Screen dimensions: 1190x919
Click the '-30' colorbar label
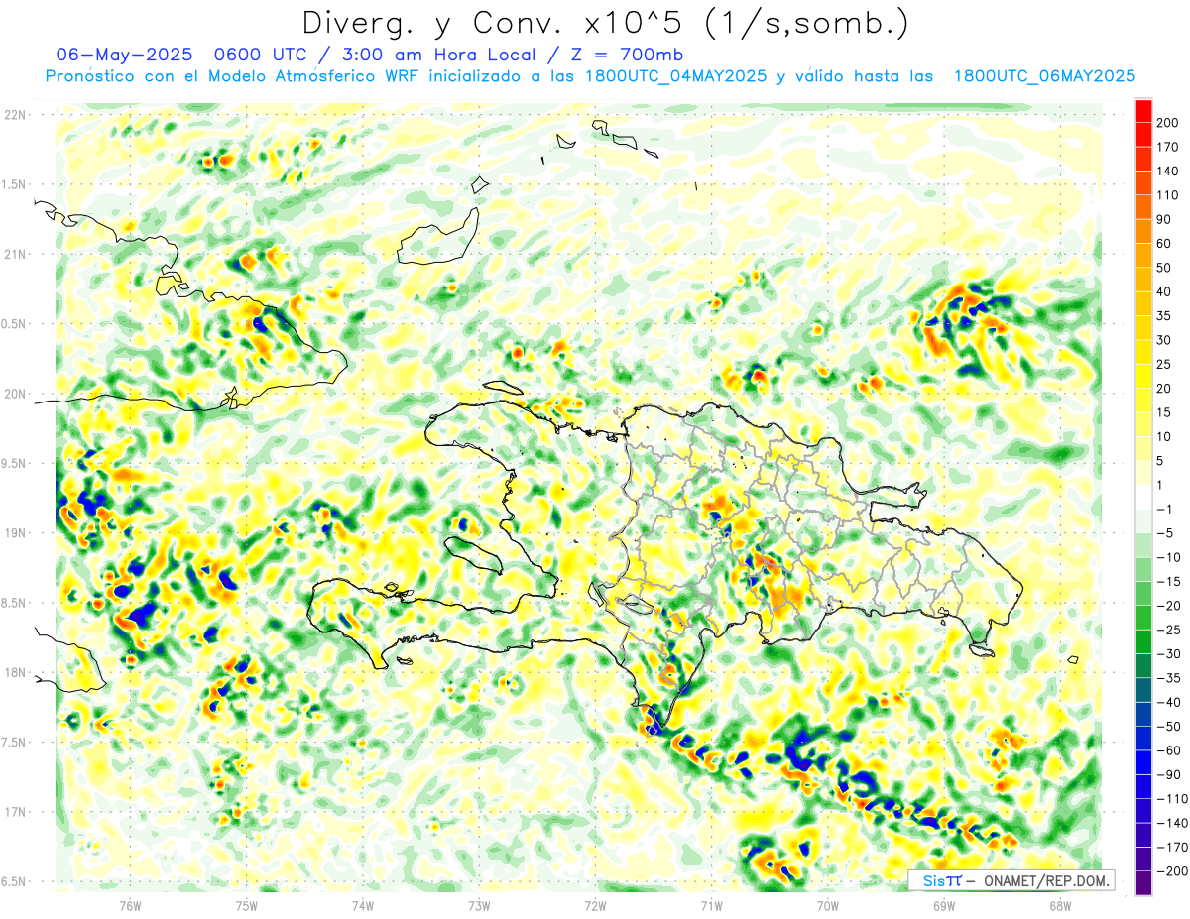point(1168,654)
